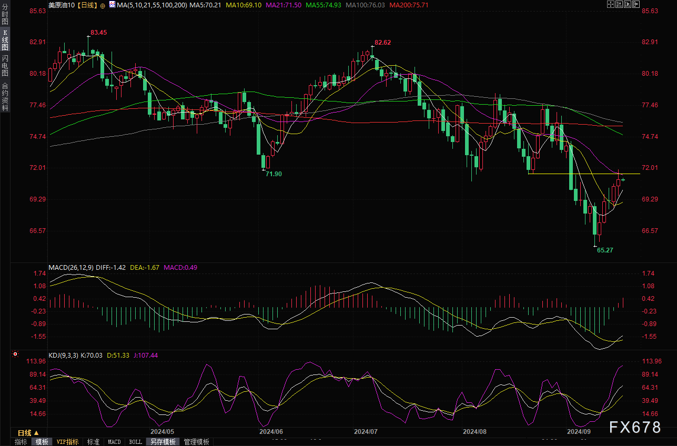Click 另存模板 to save template
This screenshot has height=446, width=677.
163,442
